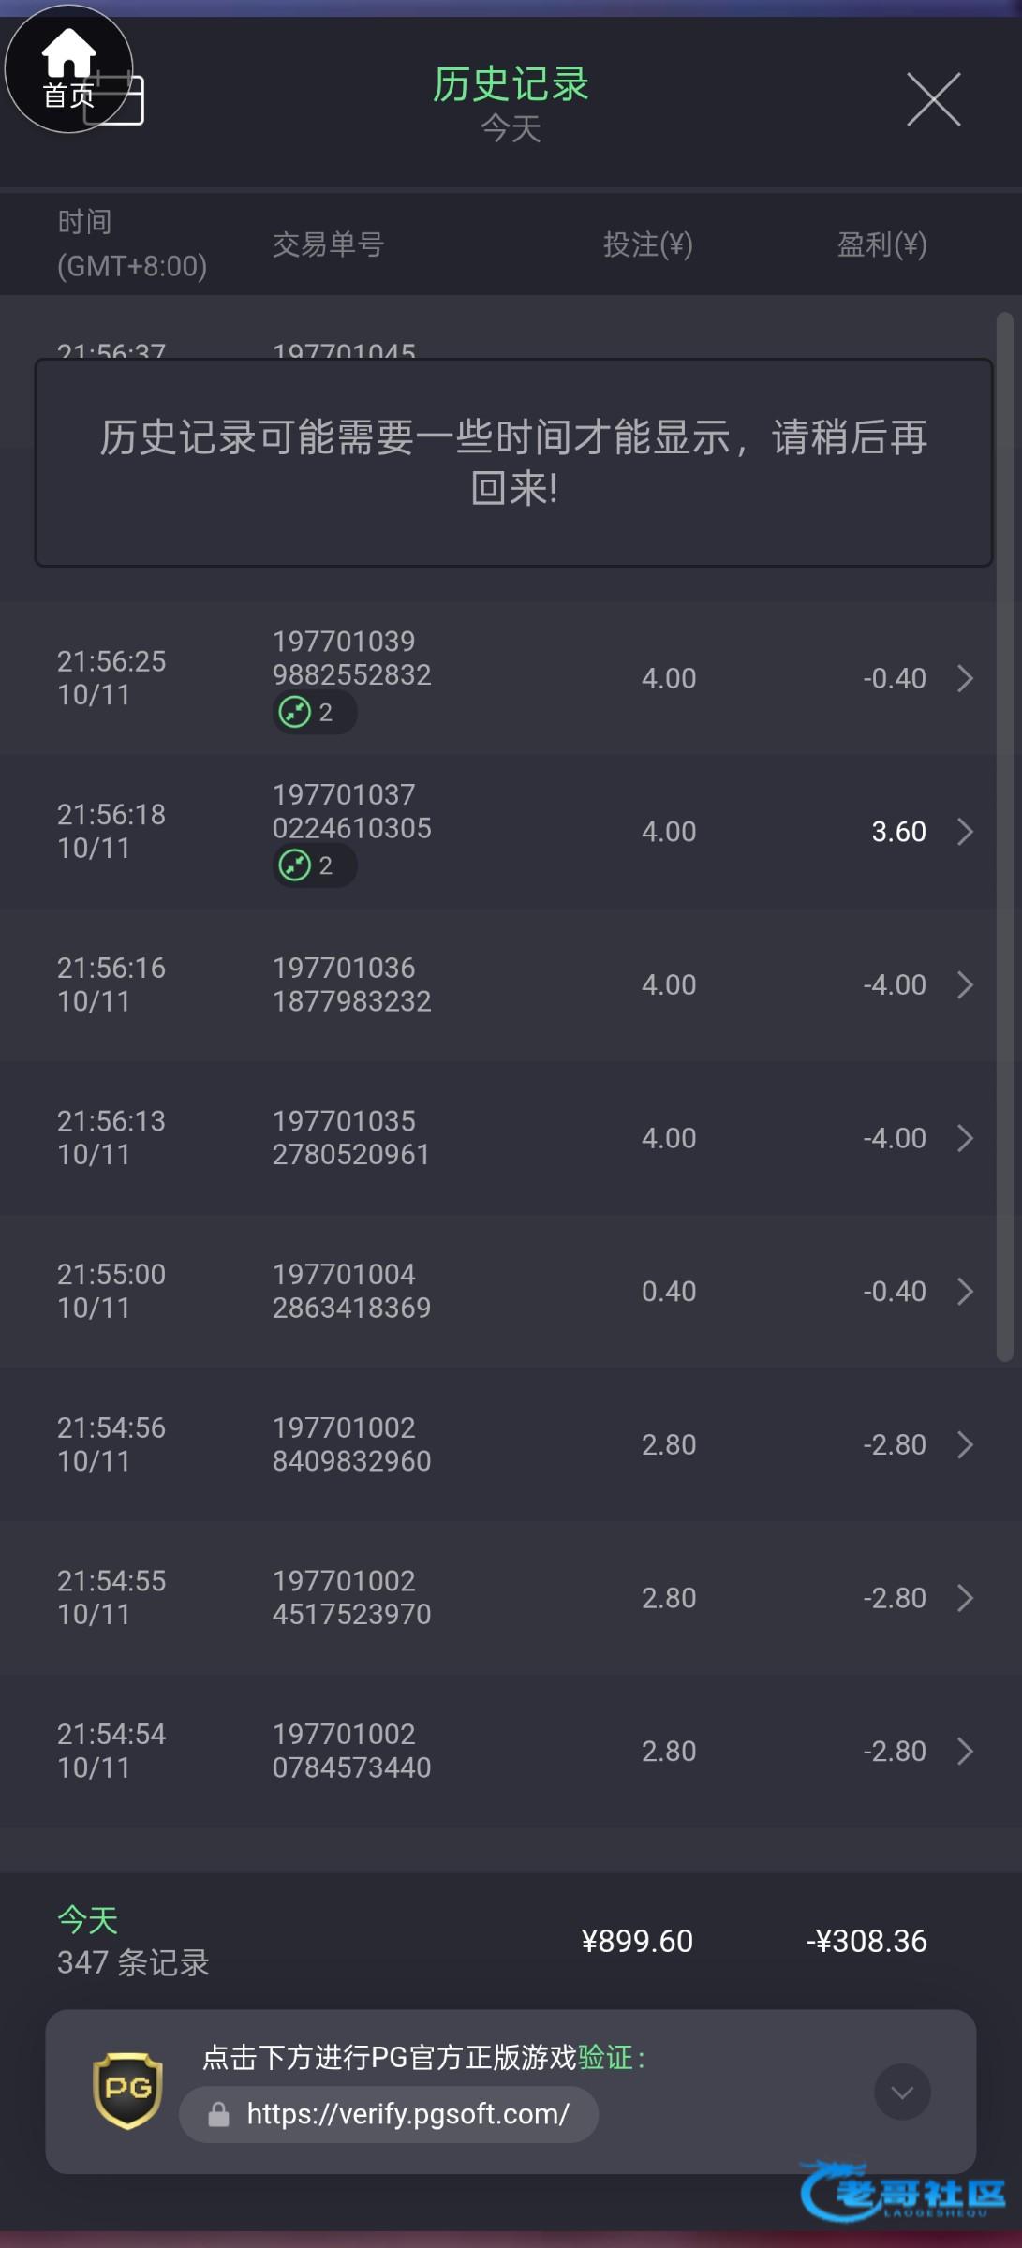Expand the PG verification panel chevron
This screenshot has width=1022, height=2248.
click(x=901, y=2092)
